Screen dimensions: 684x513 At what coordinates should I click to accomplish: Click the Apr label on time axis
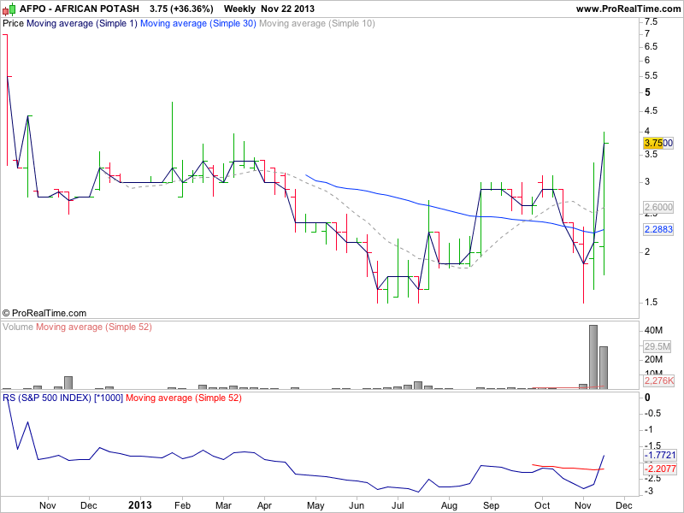point(264,505)
